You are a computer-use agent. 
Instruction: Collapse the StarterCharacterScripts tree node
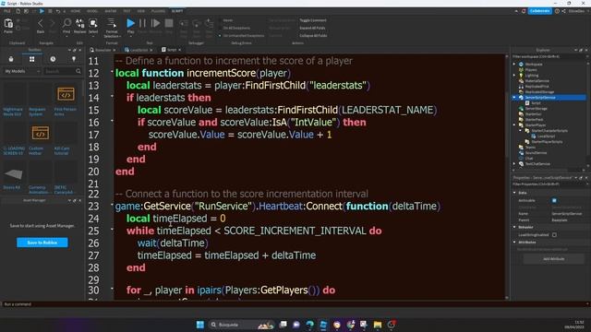click(x=521, y=131)
